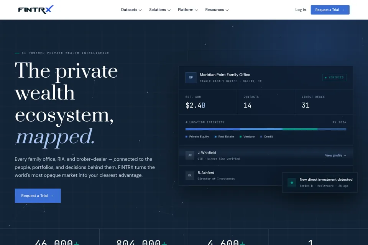Expand the chevron next to Resources
368x245 pixels.
click(227, 10)
